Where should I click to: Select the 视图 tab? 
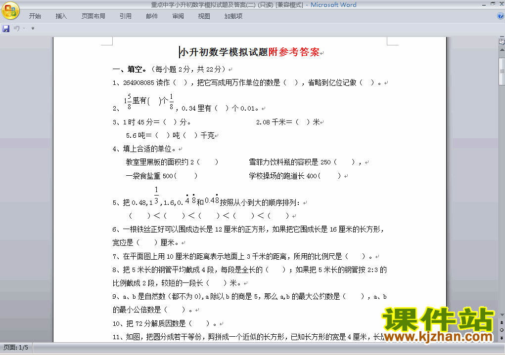(204, 16)
